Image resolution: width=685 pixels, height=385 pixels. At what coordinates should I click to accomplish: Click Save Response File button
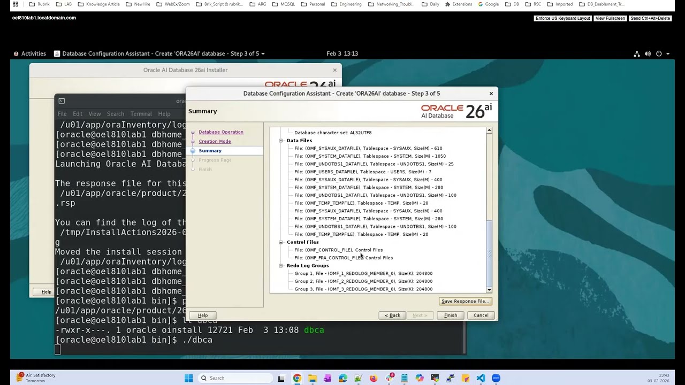465,301
